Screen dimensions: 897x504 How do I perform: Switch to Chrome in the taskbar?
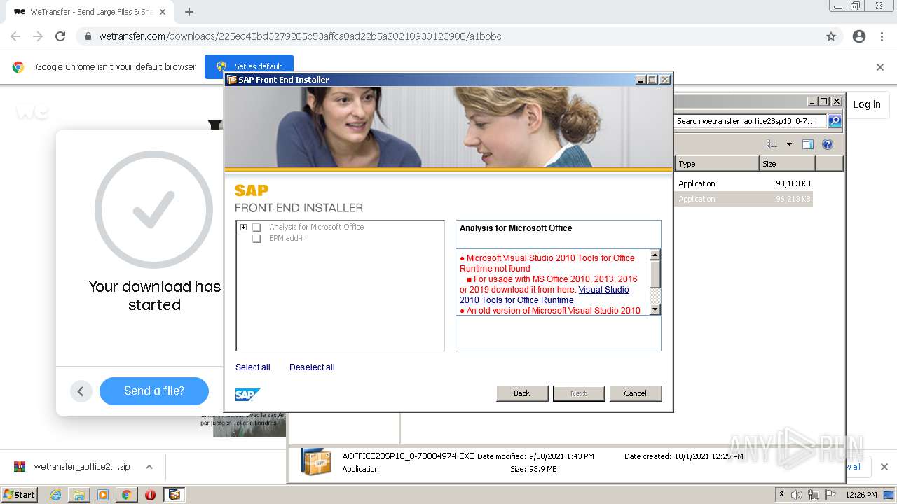pos(126,495)
